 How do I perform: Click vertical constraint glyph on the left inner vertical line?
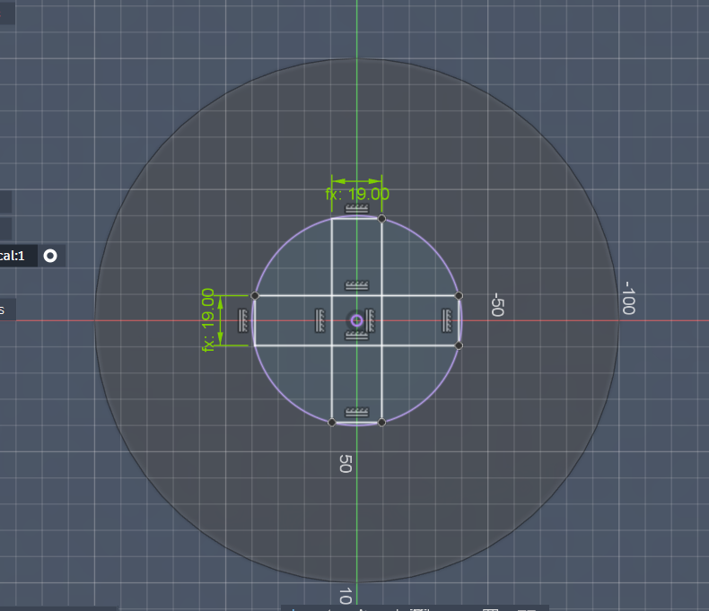coord(320,320)
